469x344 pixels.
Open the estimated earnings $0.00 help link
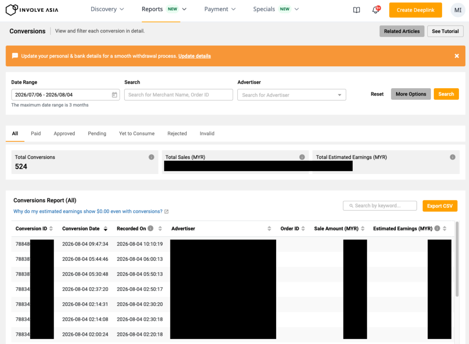click(88, 211)
